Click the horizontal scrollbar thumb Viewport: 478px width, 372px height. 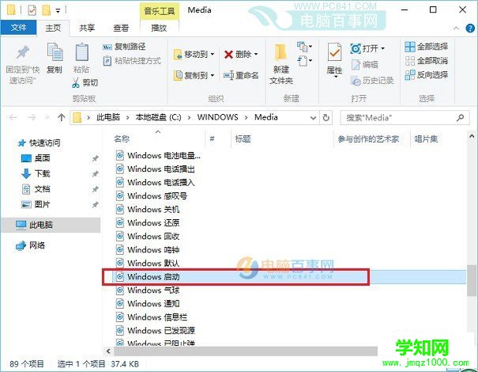tap(246, 351)
